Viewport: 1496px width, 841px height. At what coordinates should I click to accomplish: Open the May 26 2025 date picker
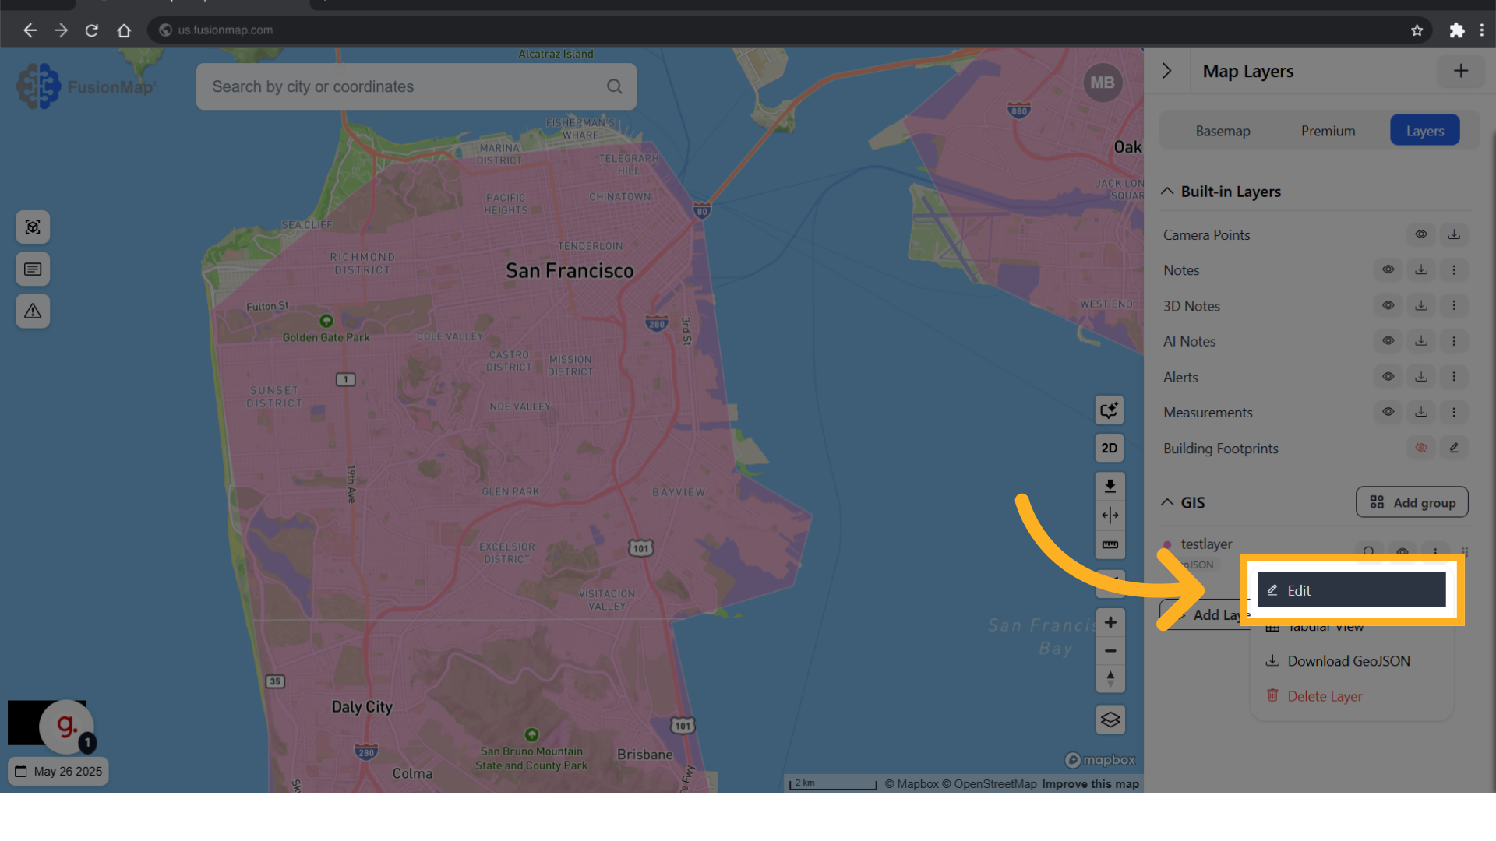(58, 772)
